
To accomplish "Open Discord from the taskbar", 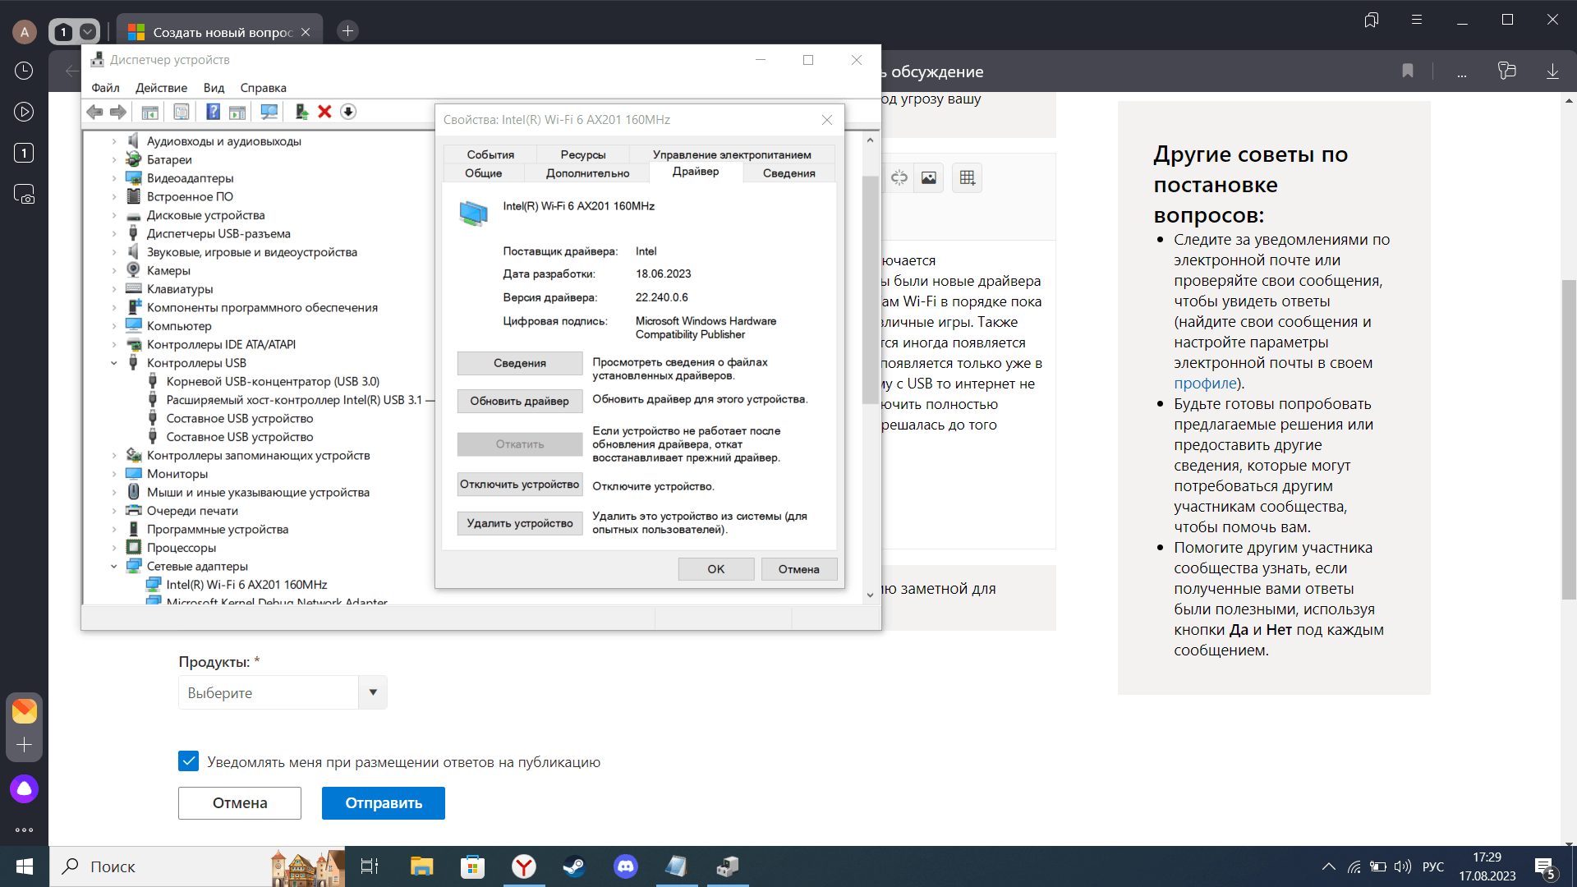I will pyautogui.click(x=625, y=866).
